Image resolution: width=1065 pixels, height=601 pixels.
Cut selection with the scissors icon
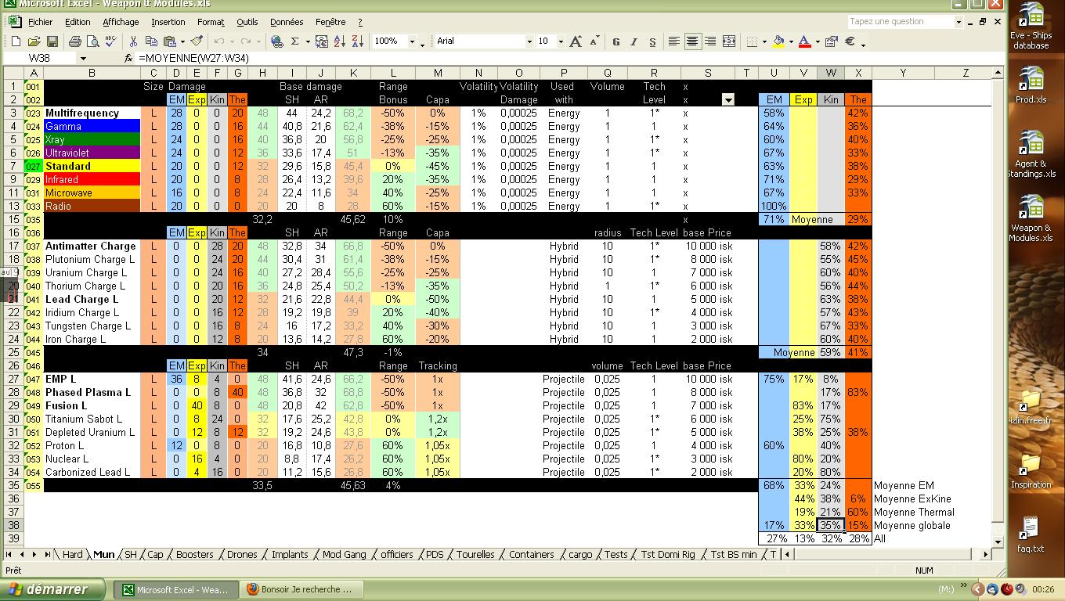(x=133, y=41)
